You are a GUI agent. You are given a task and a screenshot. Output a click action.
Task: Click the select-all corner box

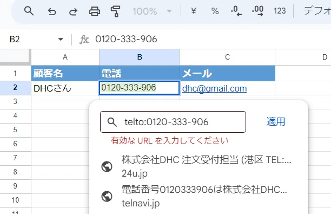click(15, 56)
